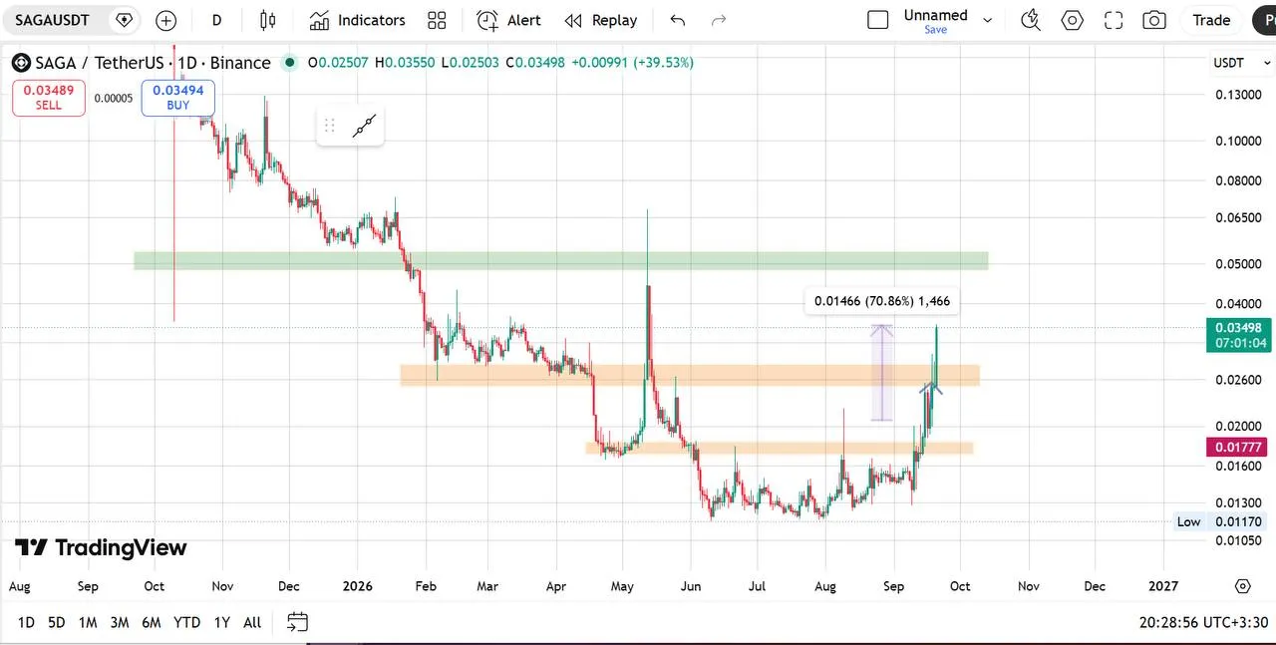Select the 1Y time range
This screenshot has height=645, width=1276.
(x=221, y=622)
